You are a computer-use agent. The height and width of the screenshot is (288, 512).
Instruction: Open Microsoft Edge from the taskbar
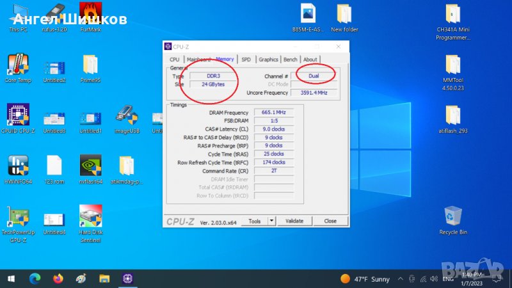click(35, 279)
